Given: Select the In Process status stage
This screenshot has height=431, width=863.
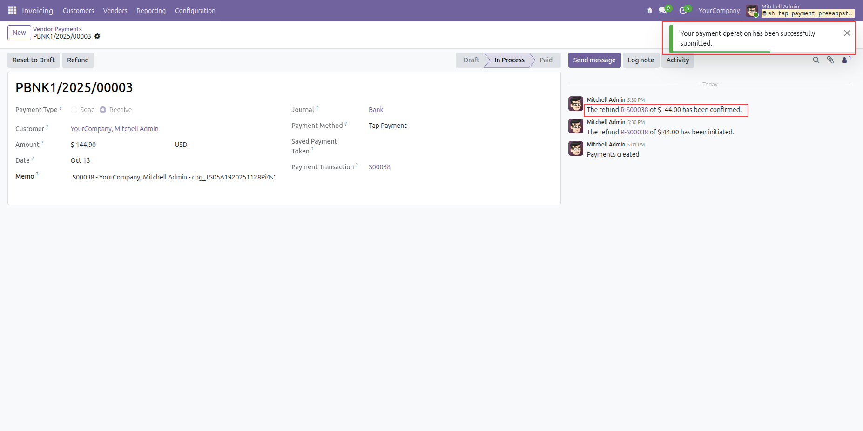Looking at the screenshot, I should pos(509,60).
